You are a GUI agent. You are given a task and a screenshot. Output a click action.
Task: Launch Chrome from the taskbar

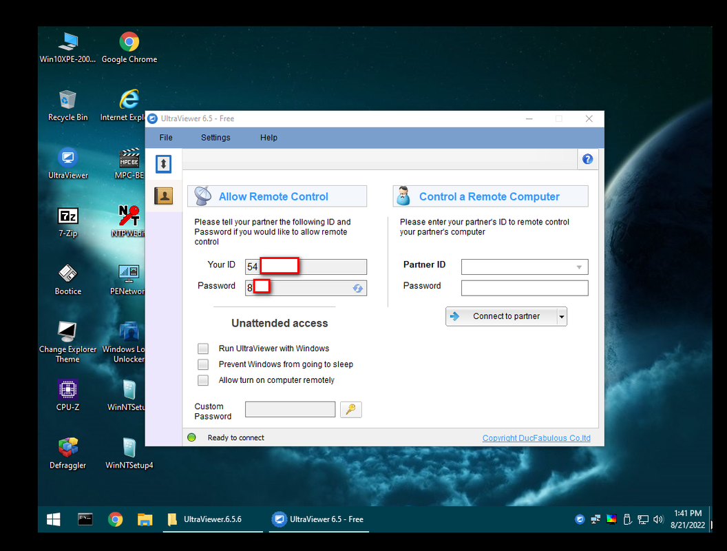coord(116,519)
